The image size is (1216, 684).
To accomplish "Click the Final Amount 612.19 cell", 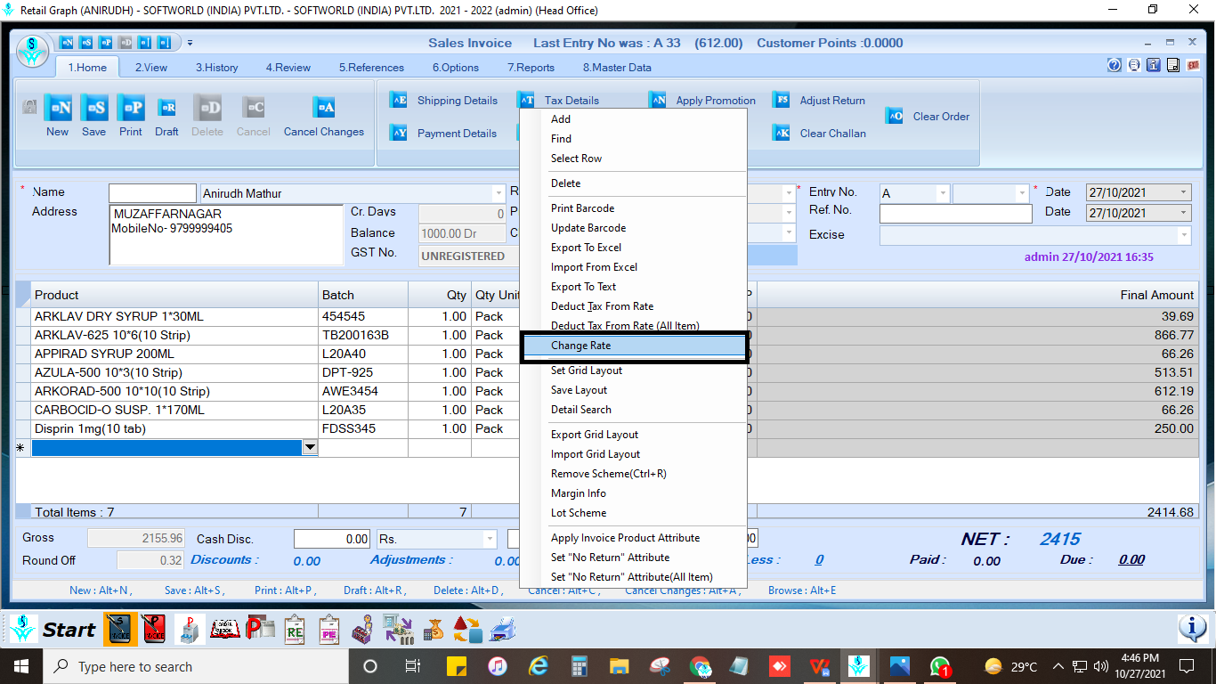I will [x=977, y=391].
